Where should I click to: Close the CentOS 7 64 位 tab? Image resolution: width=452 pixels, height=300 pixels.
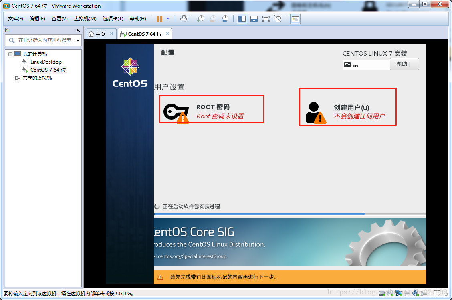click(x=167, y=34)
